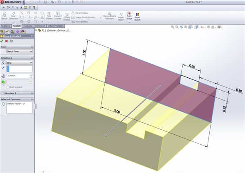Click the direction of extrusion selection box
245x173 pixels.
click(20, 69)
